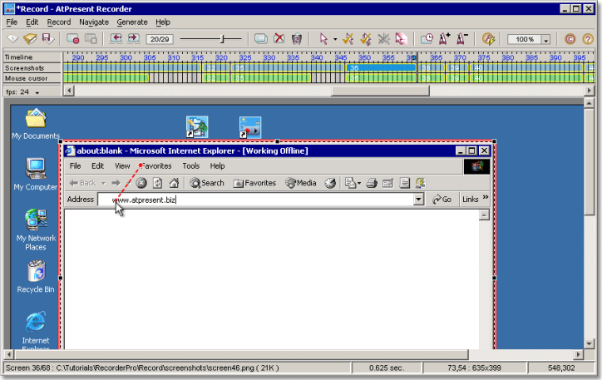Open help with the question mark icon
The width and height of the screenshot is (602, 380).
coord(588,39)
